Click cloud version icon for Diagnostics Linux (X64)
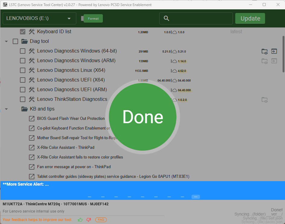Image resolution: width=285 pixels, height=224 pixels. click(174, 71)
